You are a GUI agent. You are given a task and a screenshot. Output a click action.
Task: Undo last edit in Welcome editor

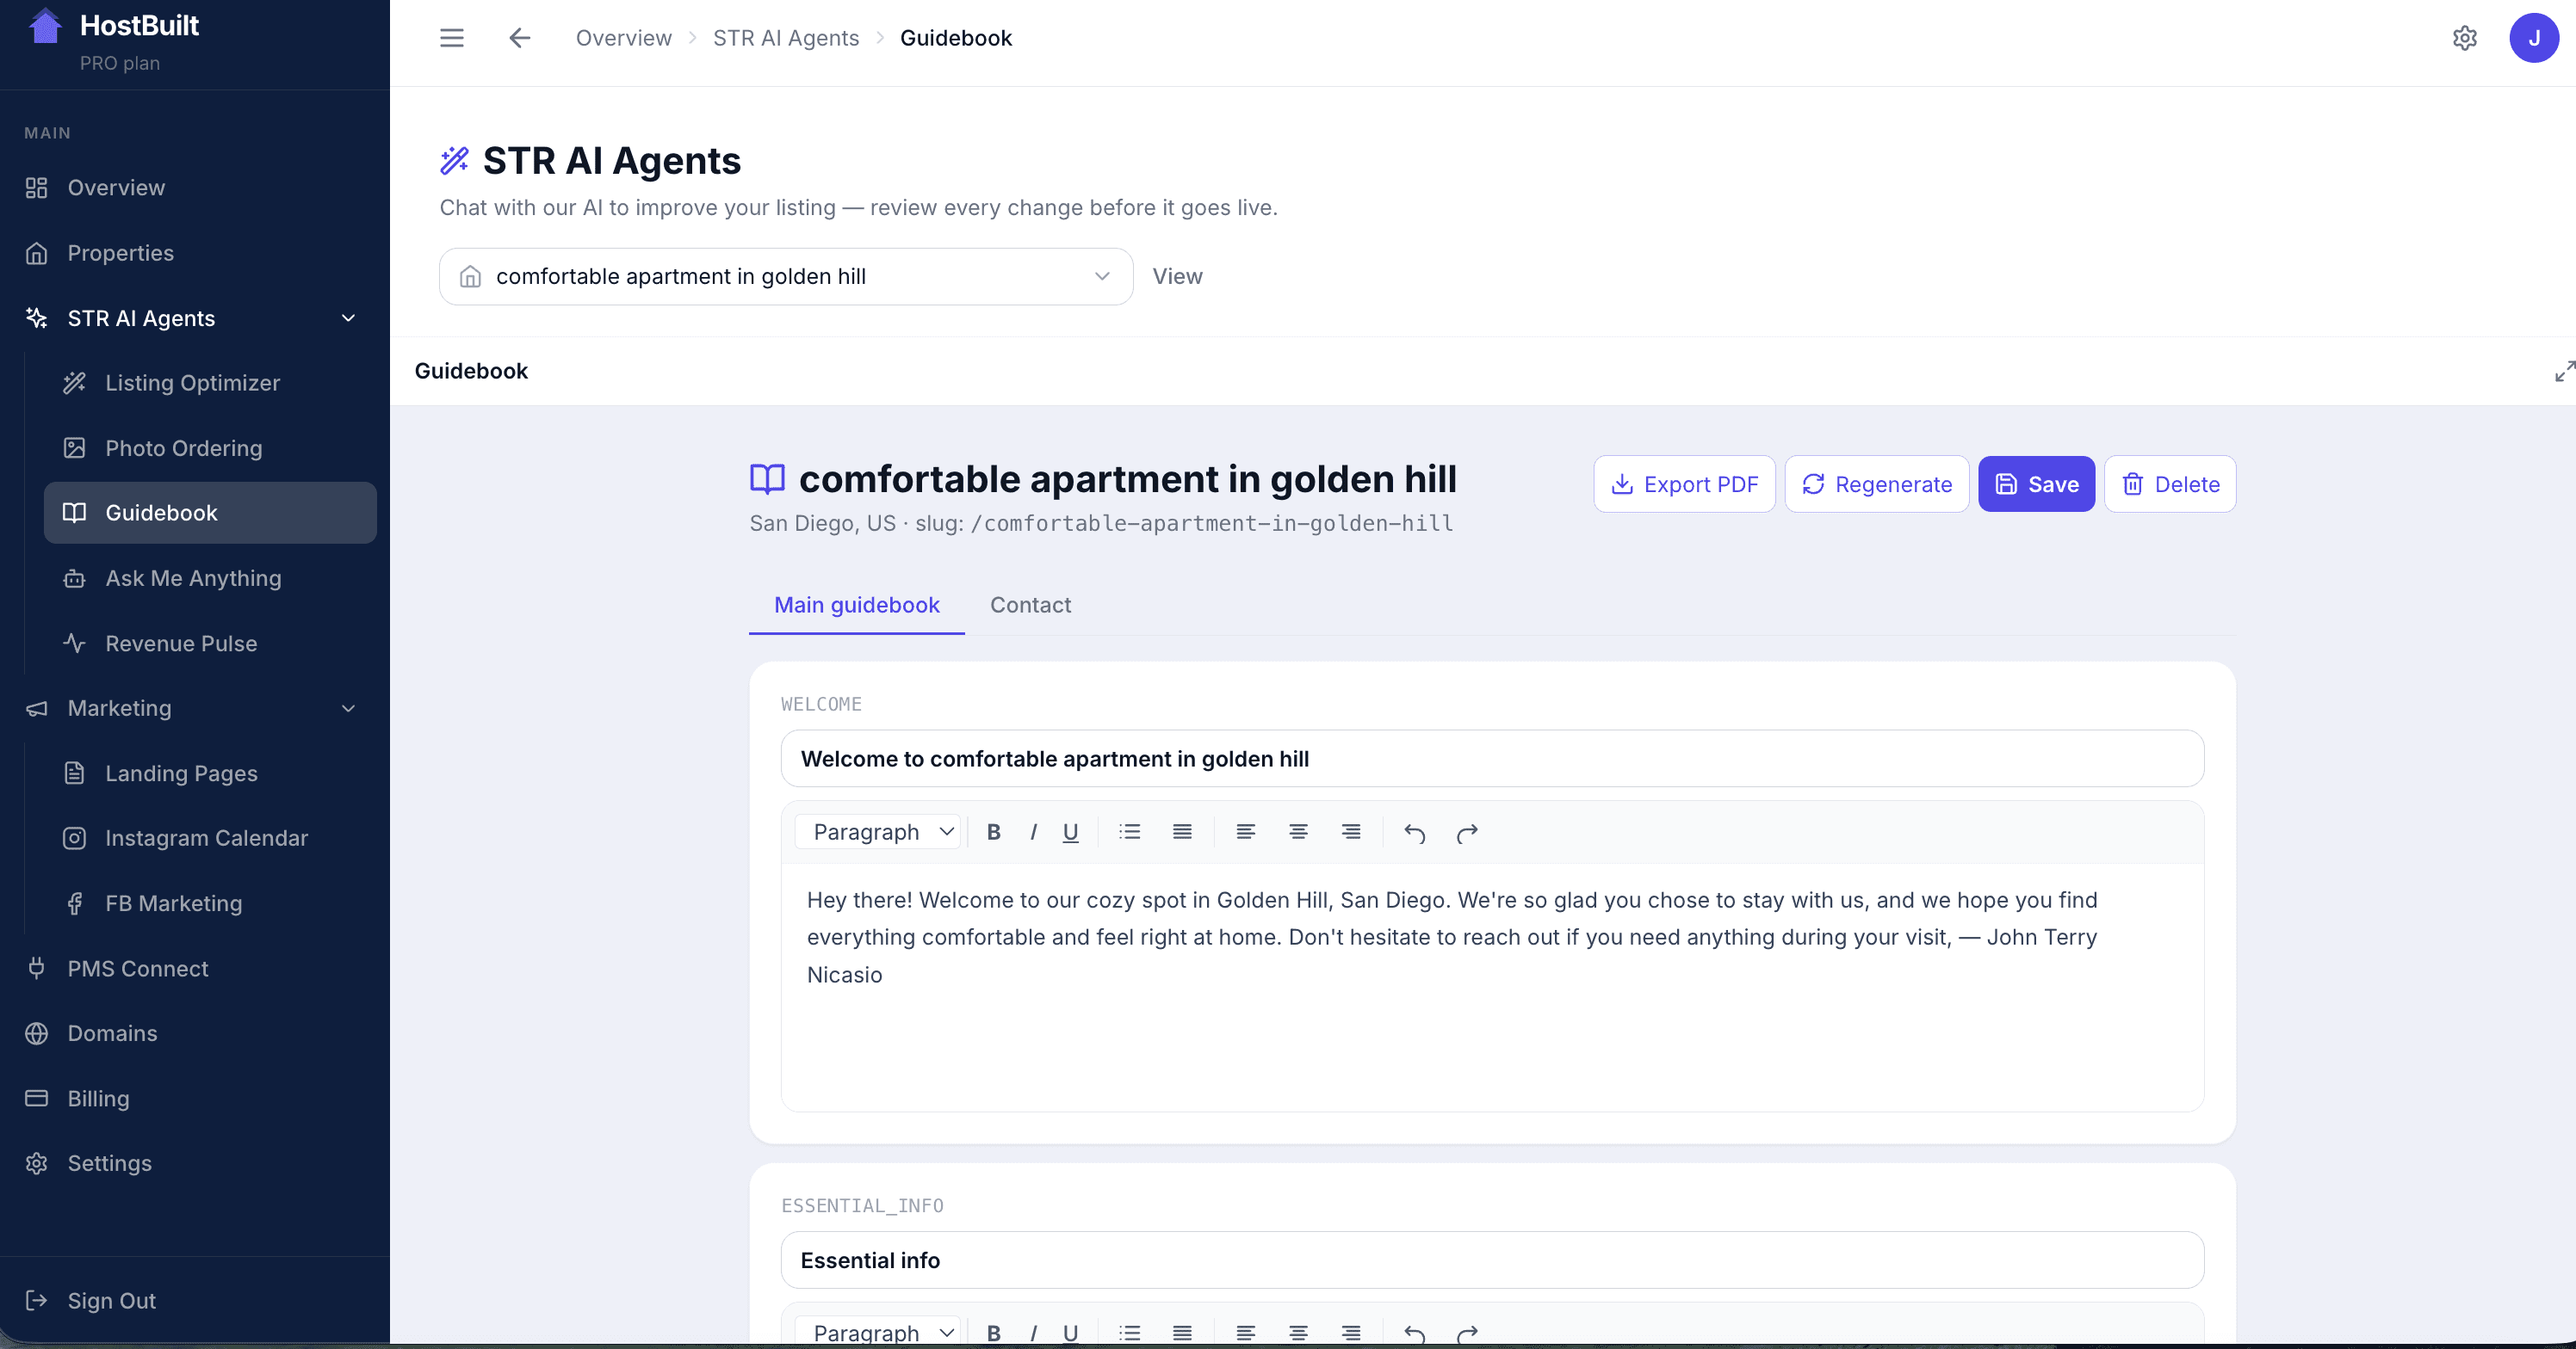tap(1414, 833)
